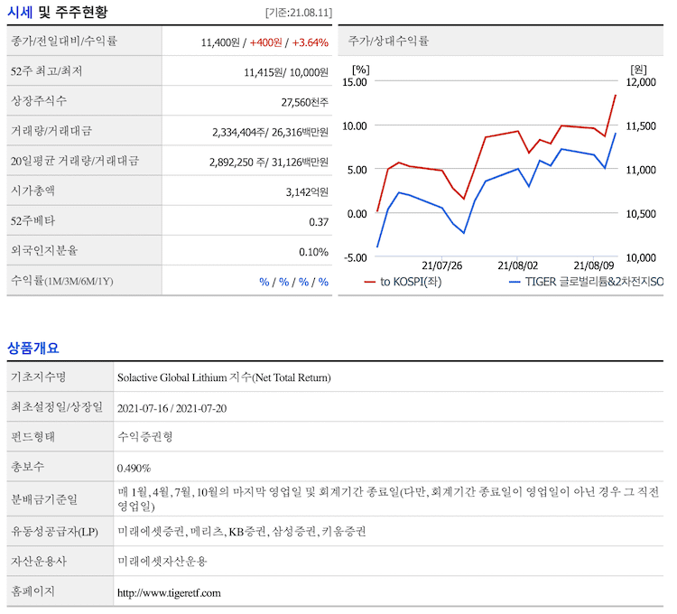Click the 21/08/09 axis date label

593,265
